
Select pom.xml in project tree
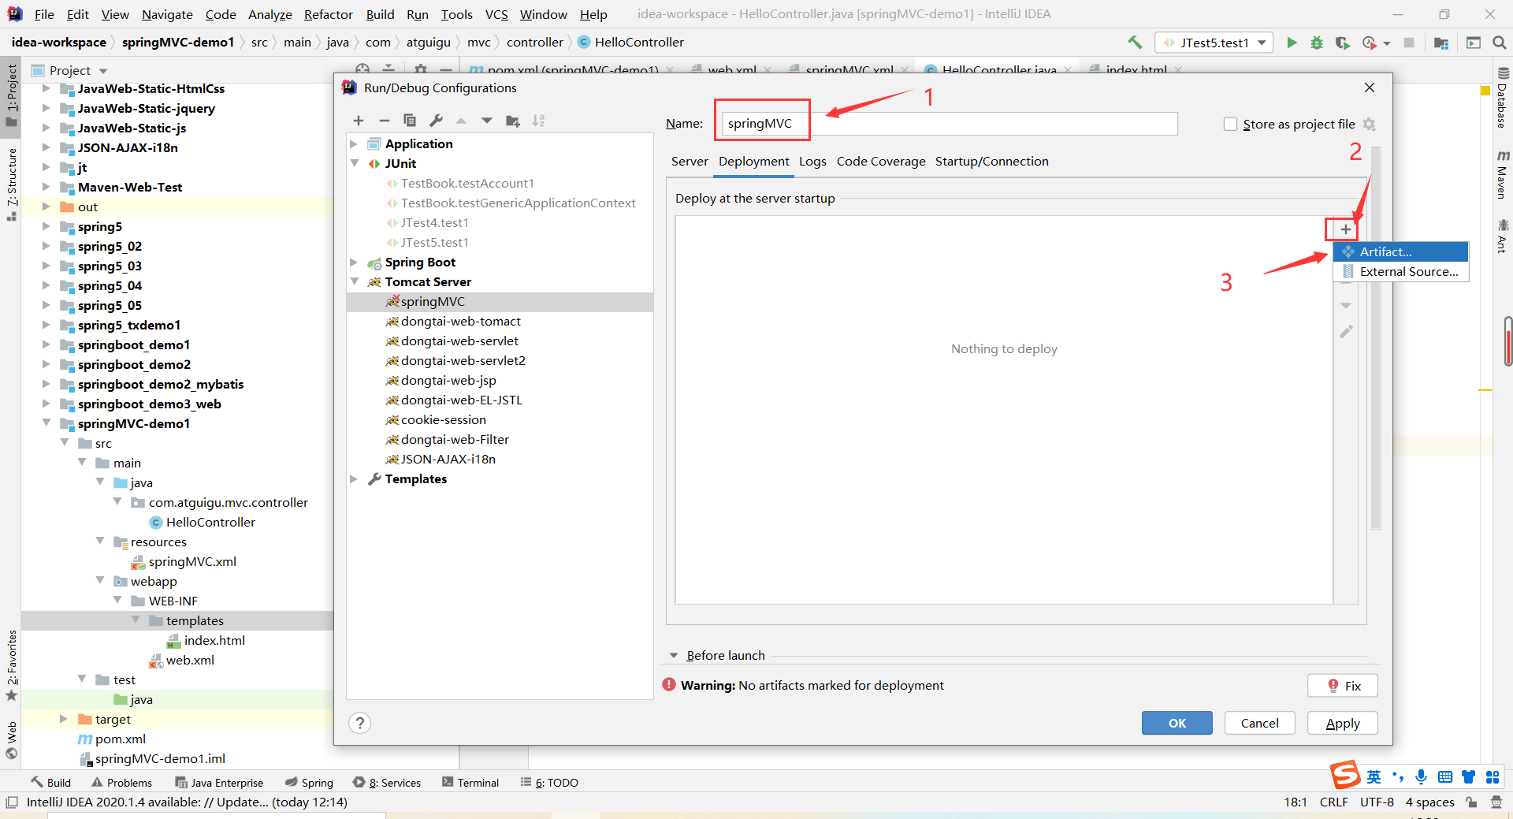point(120,739)
